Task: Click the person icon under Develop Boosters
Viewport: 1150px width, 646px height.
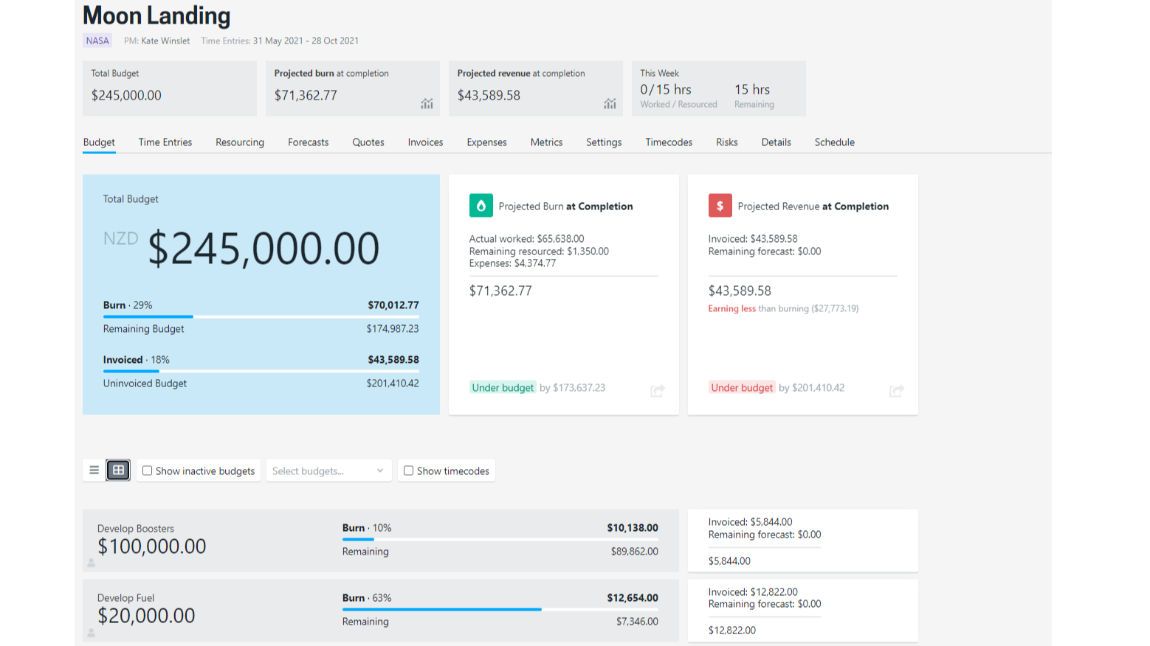Action: pos(91,563)
